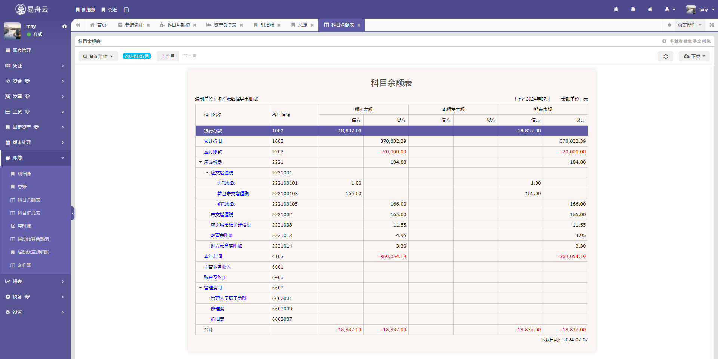This screenshot has height=359, width=718.
Task: Collapse the 管理费用 tree row
Action: point(200,288)
